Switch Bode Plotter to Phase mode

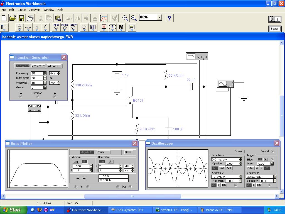(x=103, y=152)
